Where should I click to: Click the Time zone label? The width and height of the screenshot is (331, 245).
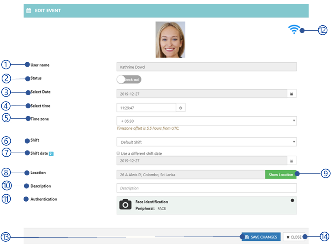[x=40, y=119]
